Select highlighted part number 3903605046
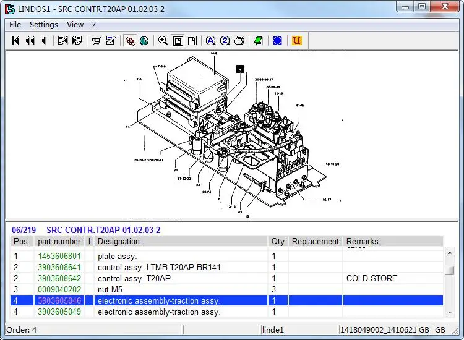This screenshot has width=464, height=340. 59,300
